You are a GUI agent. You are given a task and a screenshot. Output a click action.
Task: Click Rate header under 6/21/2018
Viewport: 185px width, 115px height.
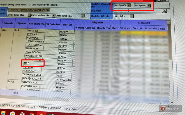pos(163,29)
